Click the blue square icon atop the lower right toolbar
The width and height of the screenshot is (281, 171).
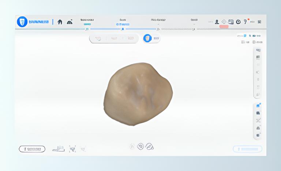coord(258,106)
